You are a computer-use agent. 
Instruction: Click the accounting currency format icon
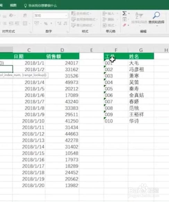point(37,23)
